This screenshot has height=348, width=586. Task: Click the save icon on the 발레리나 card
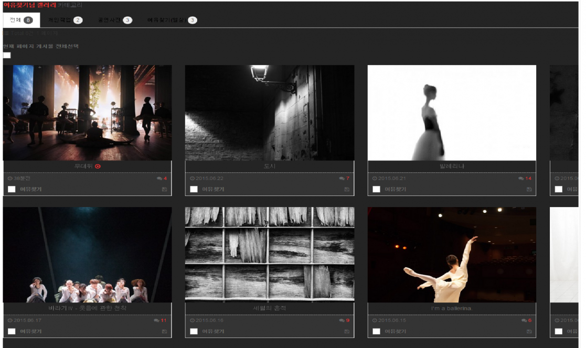(x=529, y=189)
